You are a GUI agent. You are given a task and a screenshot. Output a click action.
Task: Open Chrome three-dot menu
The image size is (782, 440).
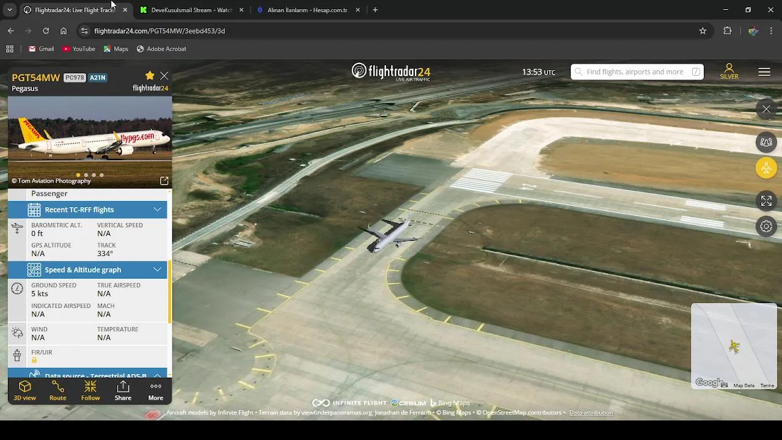pos(772,31)
